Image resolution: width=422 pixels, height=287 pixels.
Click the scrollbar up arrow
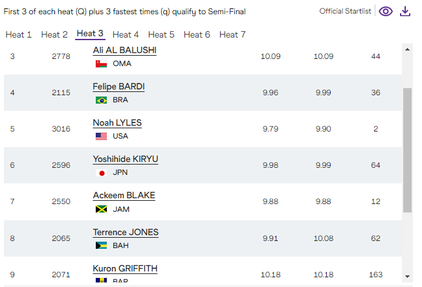407,49
